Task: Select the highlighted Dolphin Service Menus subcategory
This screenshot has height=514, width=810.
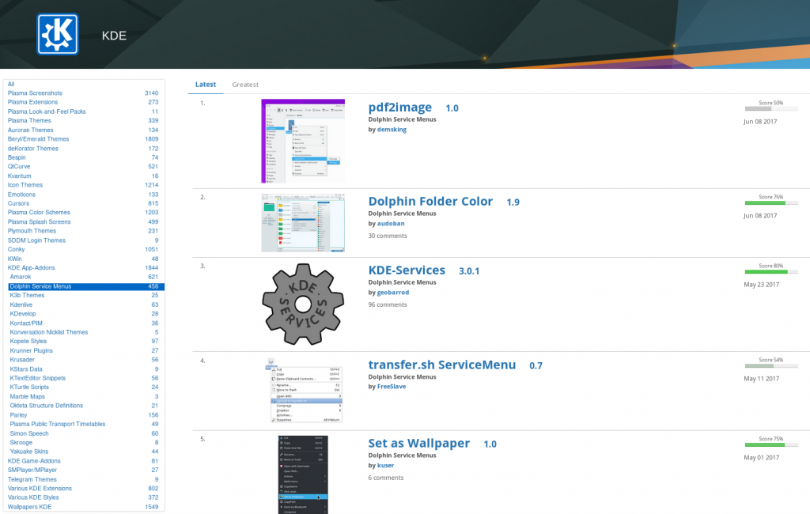Action: point(86,287)
